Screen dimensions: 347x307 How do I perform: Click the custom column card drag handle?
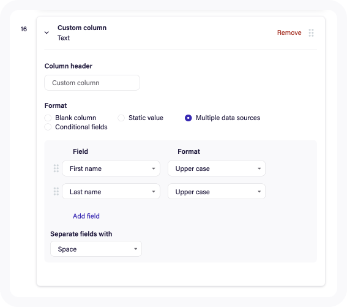(311, 33)
